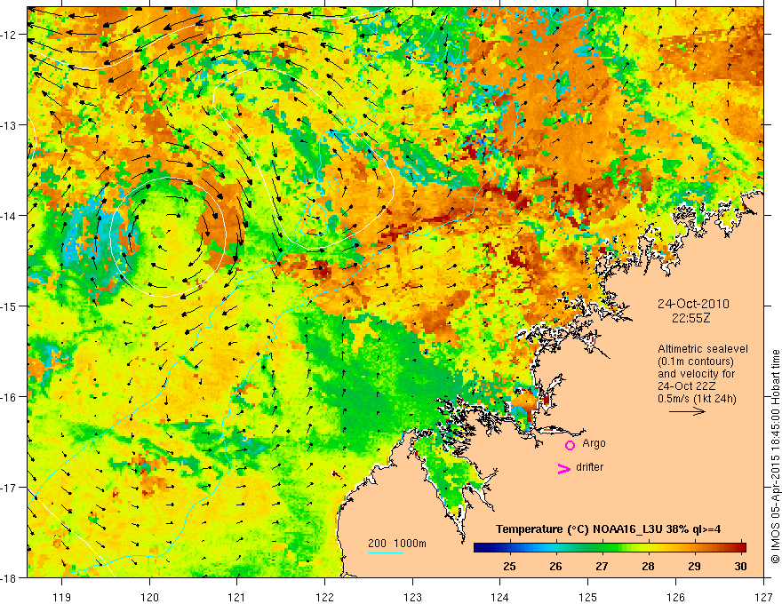Click the magenta Argo circle legend marker
This screenshot has height=604, width=782.
point(570,446)
